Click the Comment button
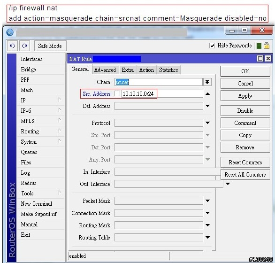The width and height of the screenshot is (275, 263). 245,123
